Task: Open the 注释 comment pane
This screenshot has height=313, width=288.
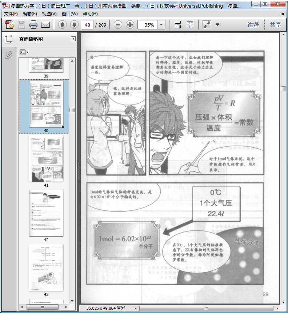Action: click(x=253, y=25)
